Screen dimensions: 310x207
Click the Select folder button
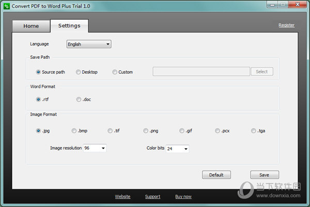[262, 72]
